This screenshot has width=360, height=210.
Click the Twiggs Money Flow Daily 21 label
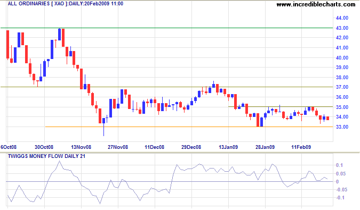pyautogui.click(x=46, y=156)
